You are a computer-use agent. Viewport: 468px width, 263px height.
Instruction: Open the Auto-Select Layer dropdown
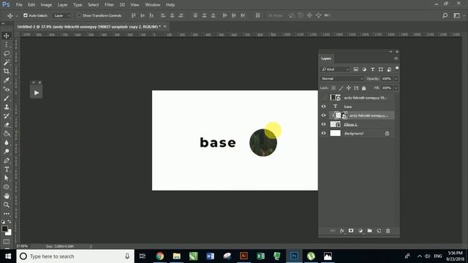click(61, 15)
